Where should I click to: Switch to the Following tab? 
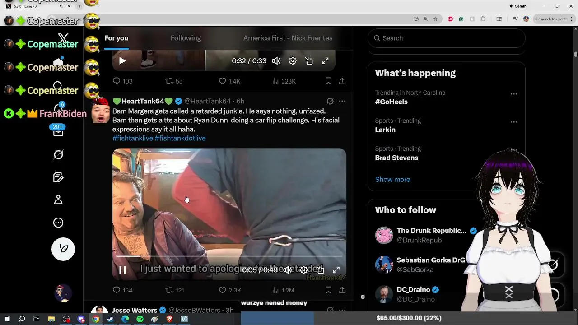click(x=186, y=38)
